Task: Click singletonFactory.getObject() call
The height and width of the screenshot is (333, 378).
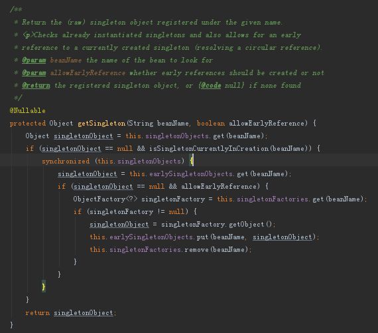Action: point(216,224)
